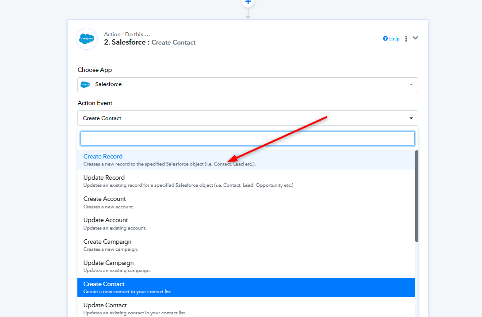Click the dropdown list scrollbar
Viewport: 482px width, 317px height.
pos(417,196)
